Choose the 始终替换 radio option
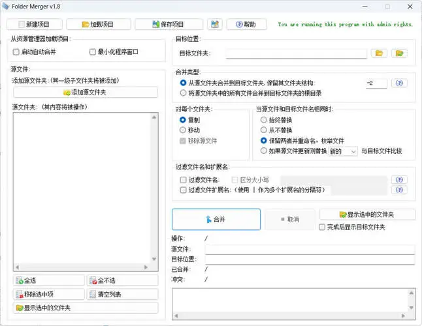The image size is (422, 326). click(x=264, y=120)
